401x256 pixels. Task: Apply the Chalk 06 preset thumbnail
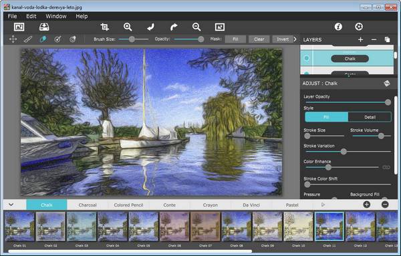point(174,227)
